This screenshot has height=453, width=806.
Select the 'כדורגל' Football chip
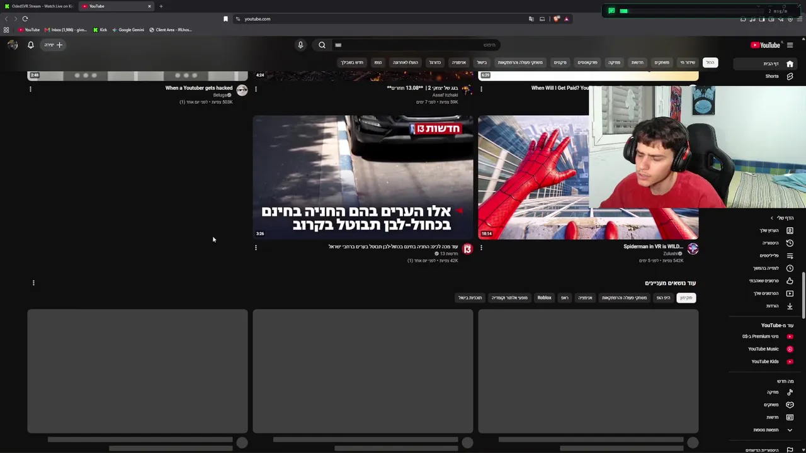coord(434,62)
